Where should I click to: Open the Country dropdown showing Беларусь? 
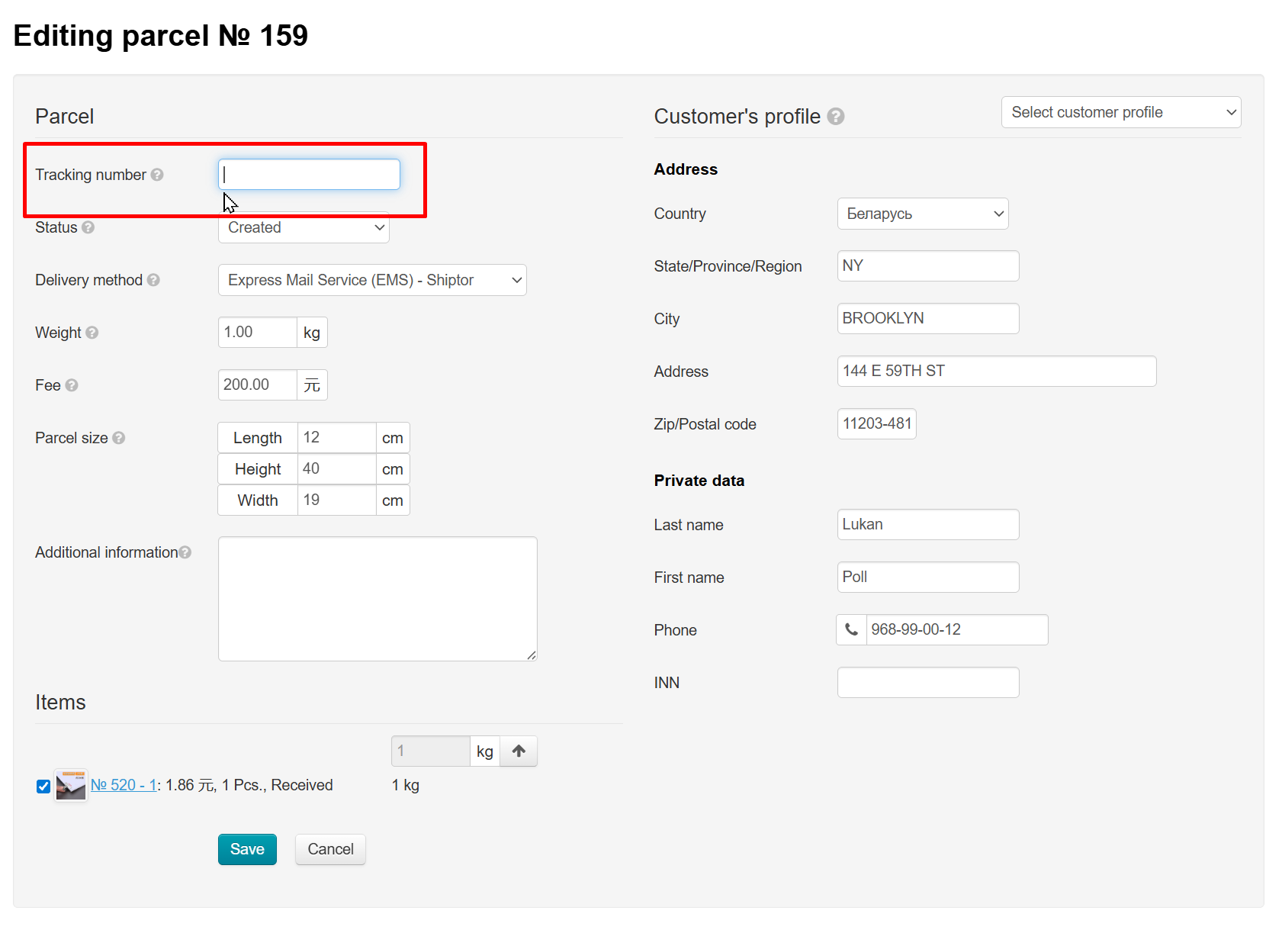coord(922,214)
